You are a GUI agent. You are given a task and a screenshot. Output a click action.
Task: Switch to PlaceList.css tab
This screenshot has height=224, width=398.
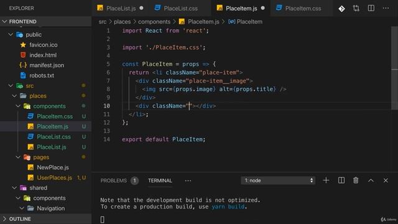coord(180,8)
